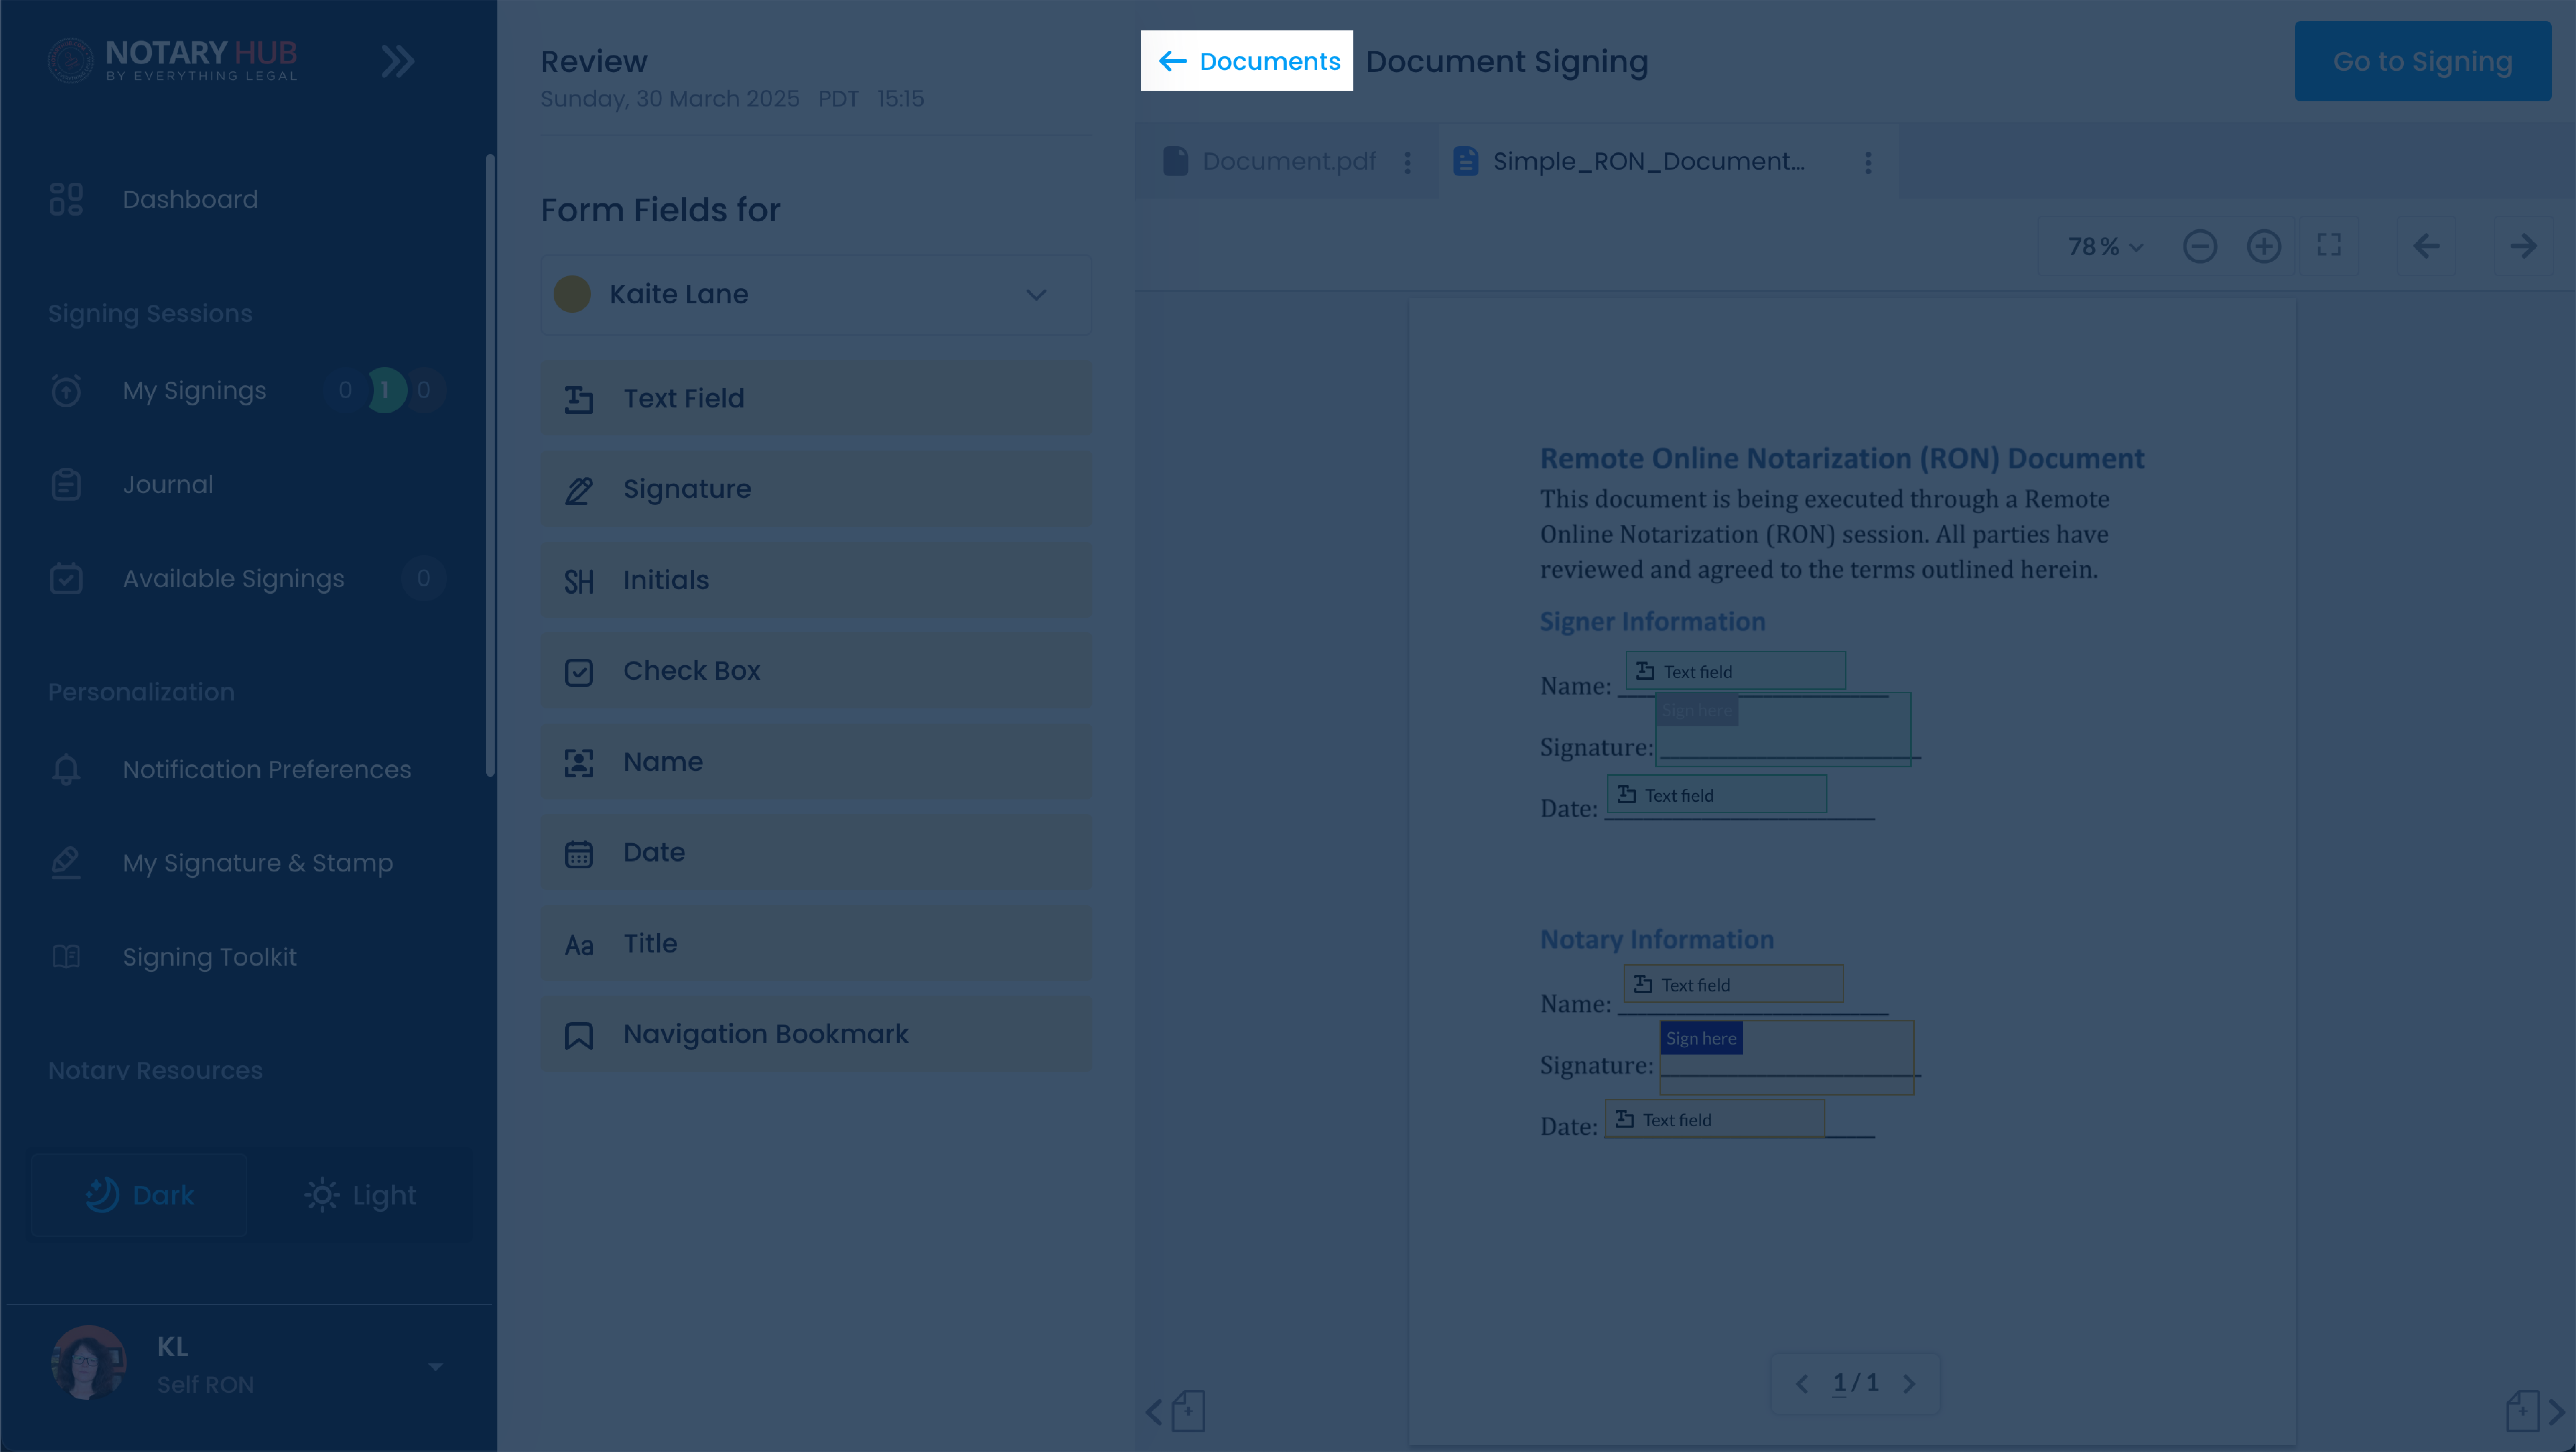Viewport: 2576px width, 1452px height.
Task: Click bottom-left add page icon
Action: coord(1188,1411)
